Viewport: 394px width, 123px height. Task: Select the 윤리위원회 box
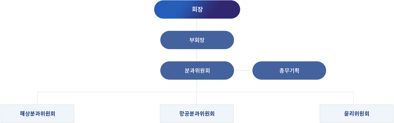point(356,114)
